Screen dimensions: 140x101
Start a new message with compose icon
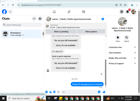pyautogui.click(x=40, y=19)
